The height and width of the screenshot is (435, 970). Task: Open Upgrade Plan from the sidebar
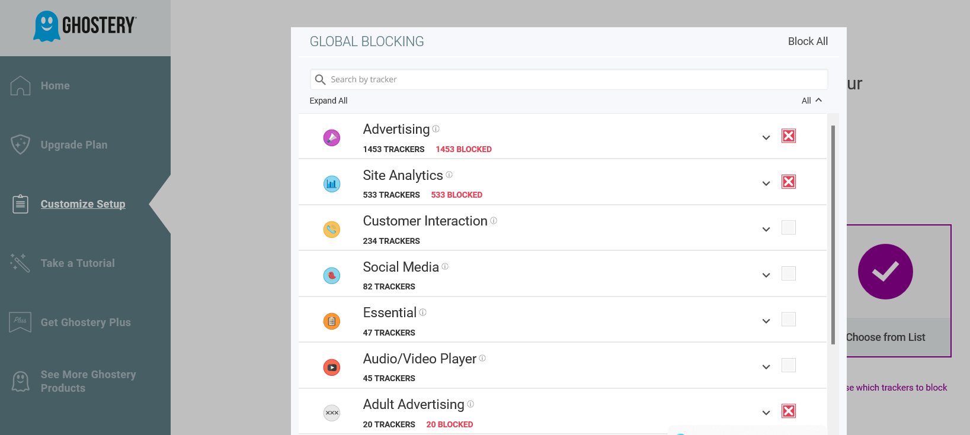(74, 145)
